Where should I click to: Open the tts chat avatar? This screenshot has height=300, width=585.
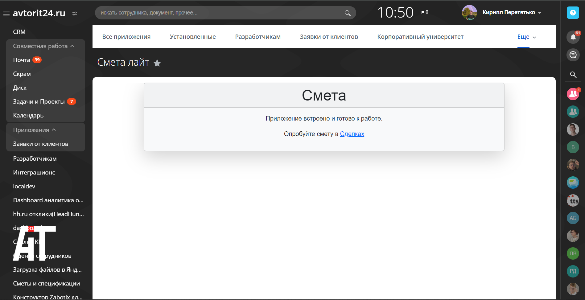(x=573, y=201)
